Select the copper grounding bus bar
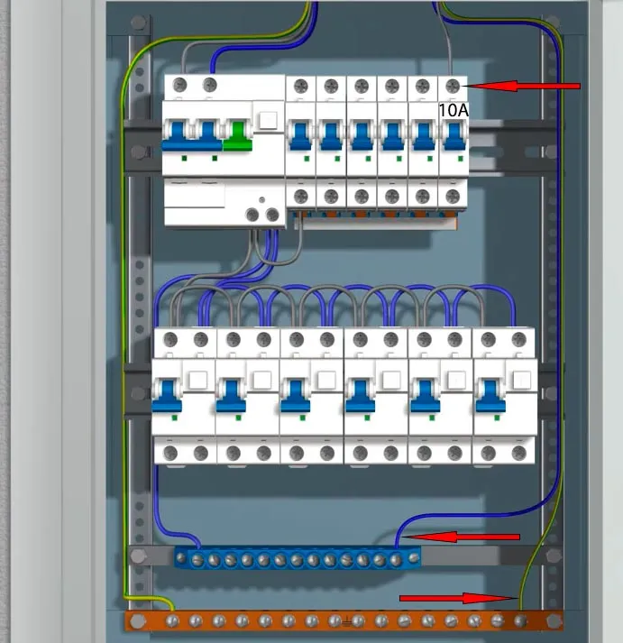 click(x=343, y=621)
